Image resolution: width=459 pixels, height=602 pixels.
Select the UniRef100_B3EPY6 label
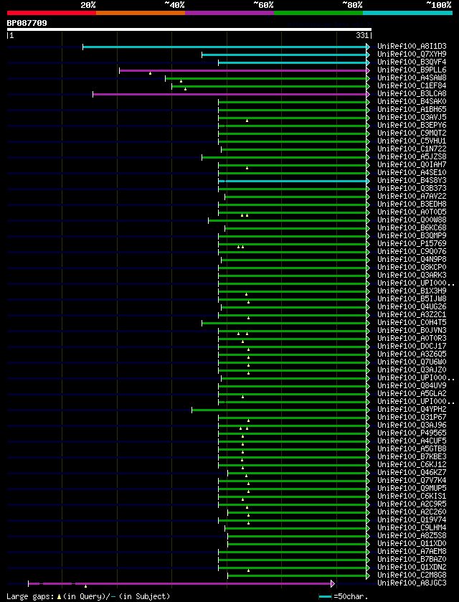click(x=412, y=125)
